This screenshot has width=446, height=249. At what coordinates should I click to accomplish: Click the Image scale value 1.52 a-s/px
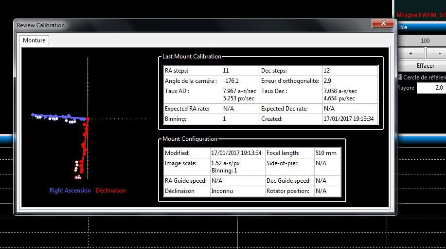pos(225,163)
